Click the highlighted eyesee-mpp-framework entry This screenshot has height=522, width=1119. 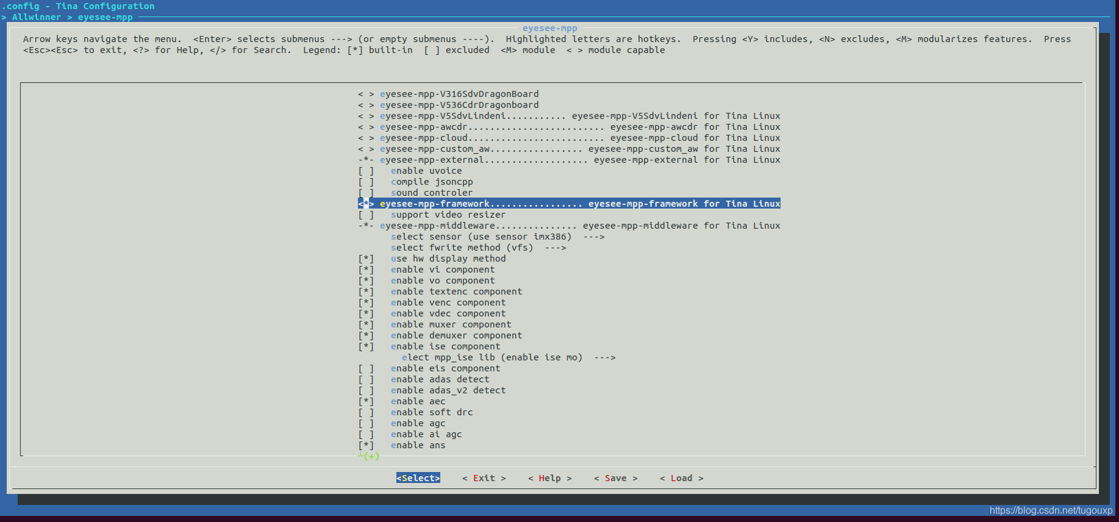coord(569,204)
